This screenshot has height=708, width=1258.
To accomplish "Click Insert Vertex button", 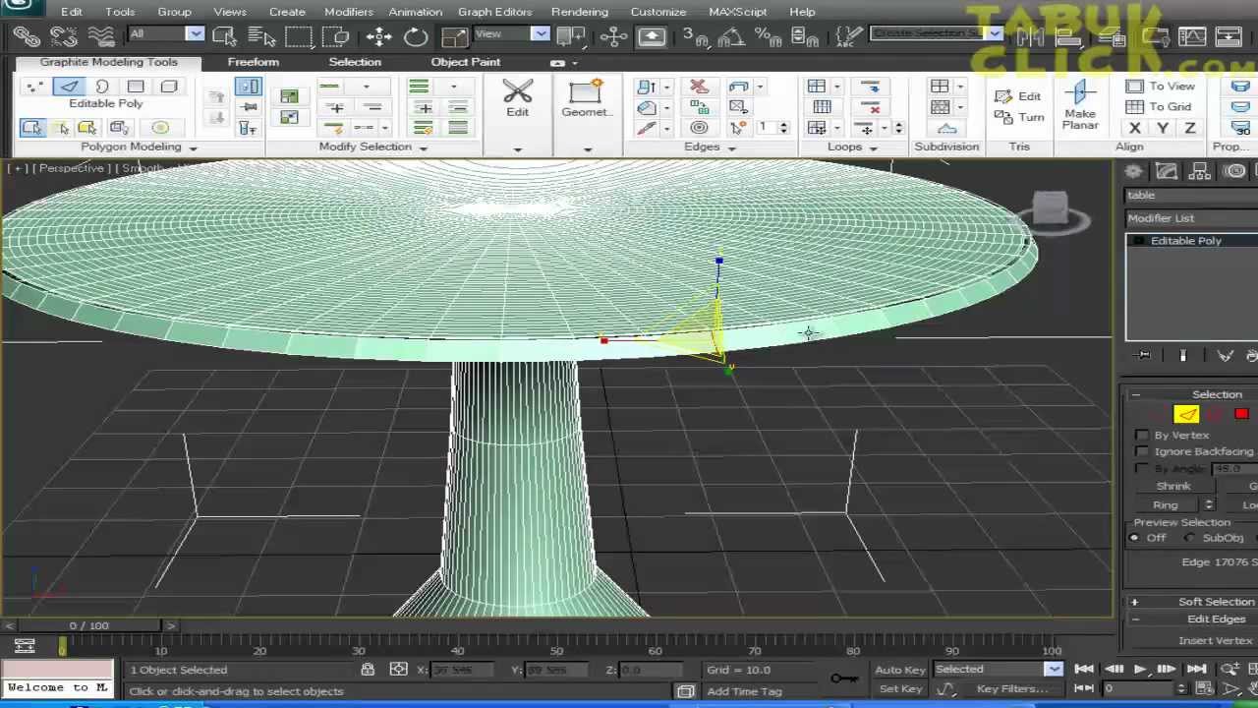I will pos(1215,641).
